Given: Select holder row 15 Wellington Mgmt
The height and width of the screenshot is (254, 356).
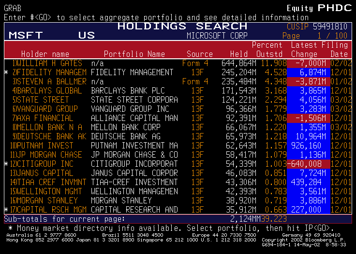Looking at the screenshot, I should (x=178, y=191).
